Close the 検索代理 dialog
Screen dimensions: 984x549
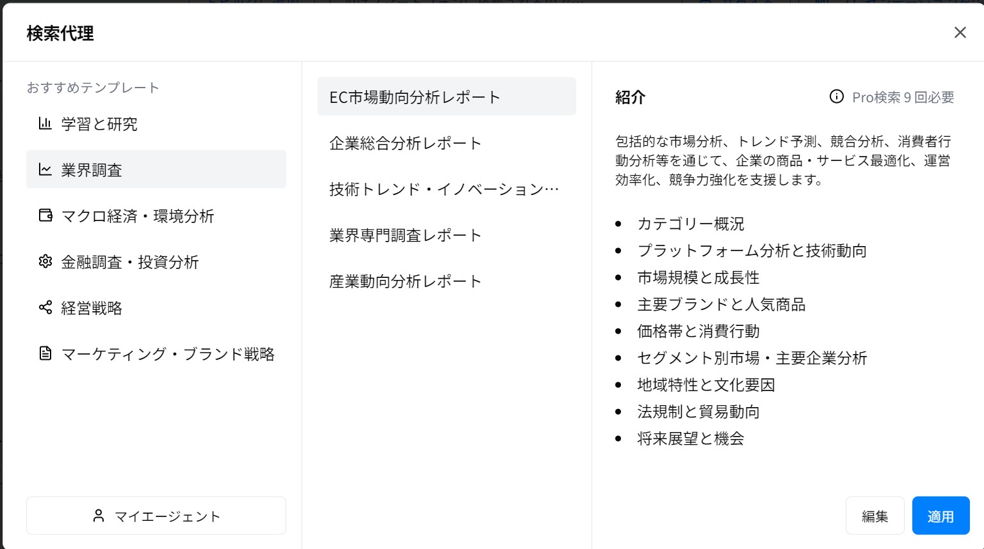(x=960, y=33)
